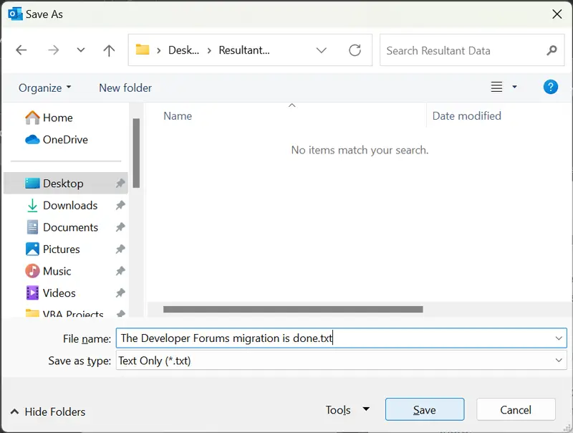Collapse navigation pane with Hide Folders
Screen dimensions: 573x433
pos(47,411)
